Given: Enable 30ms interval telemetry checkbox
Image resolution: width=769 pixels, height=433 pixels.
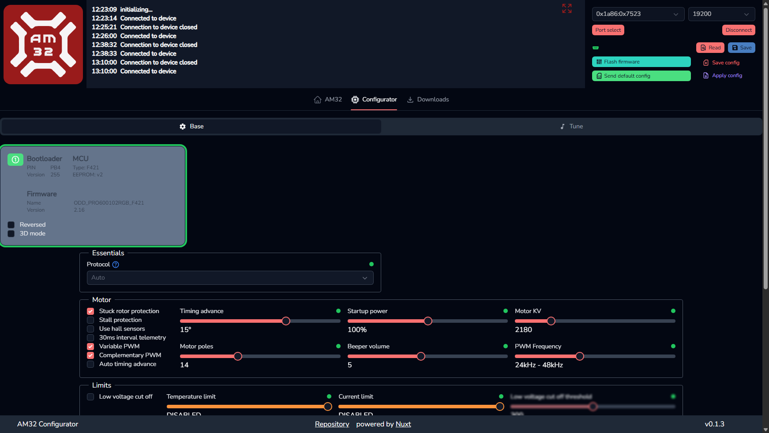Looking at the screenshot, I should coord(90,338).
